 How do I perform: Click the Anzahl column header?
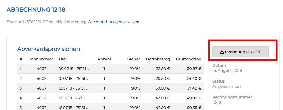104,59
